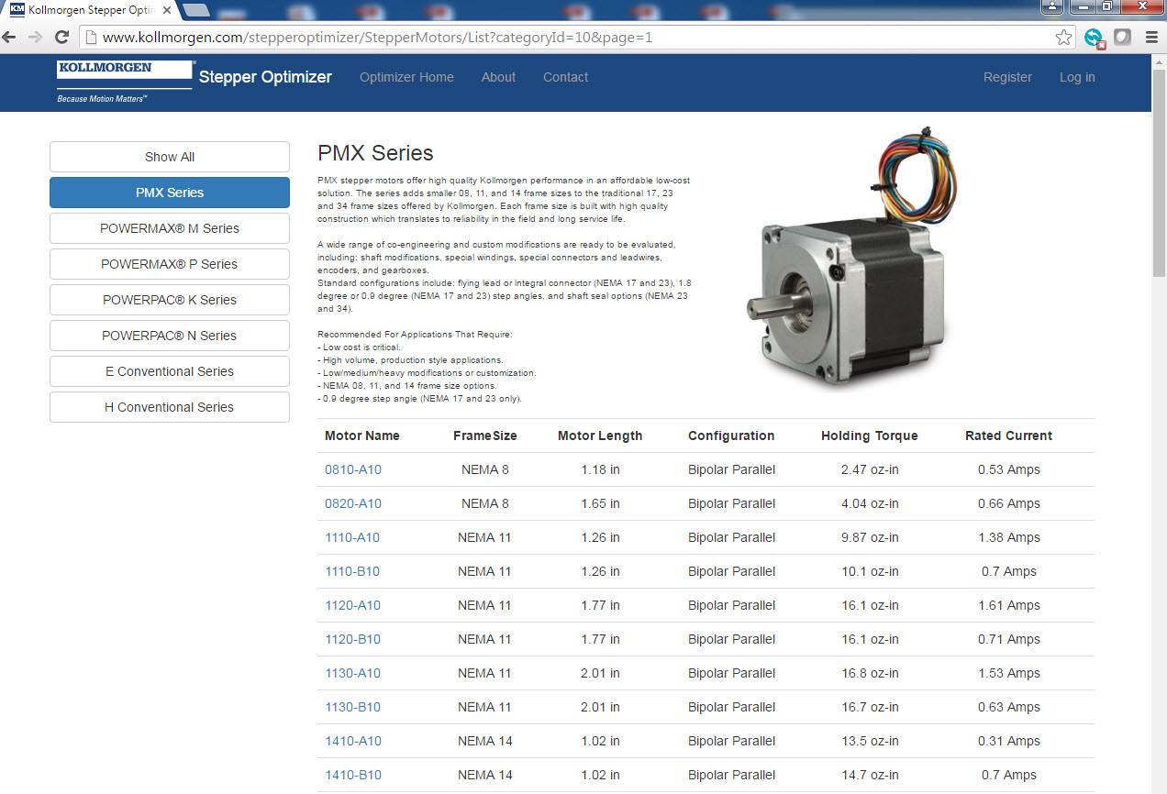Click the PMX Series page heading
Screen dimensions: 1167x794
tap(375, 153)
